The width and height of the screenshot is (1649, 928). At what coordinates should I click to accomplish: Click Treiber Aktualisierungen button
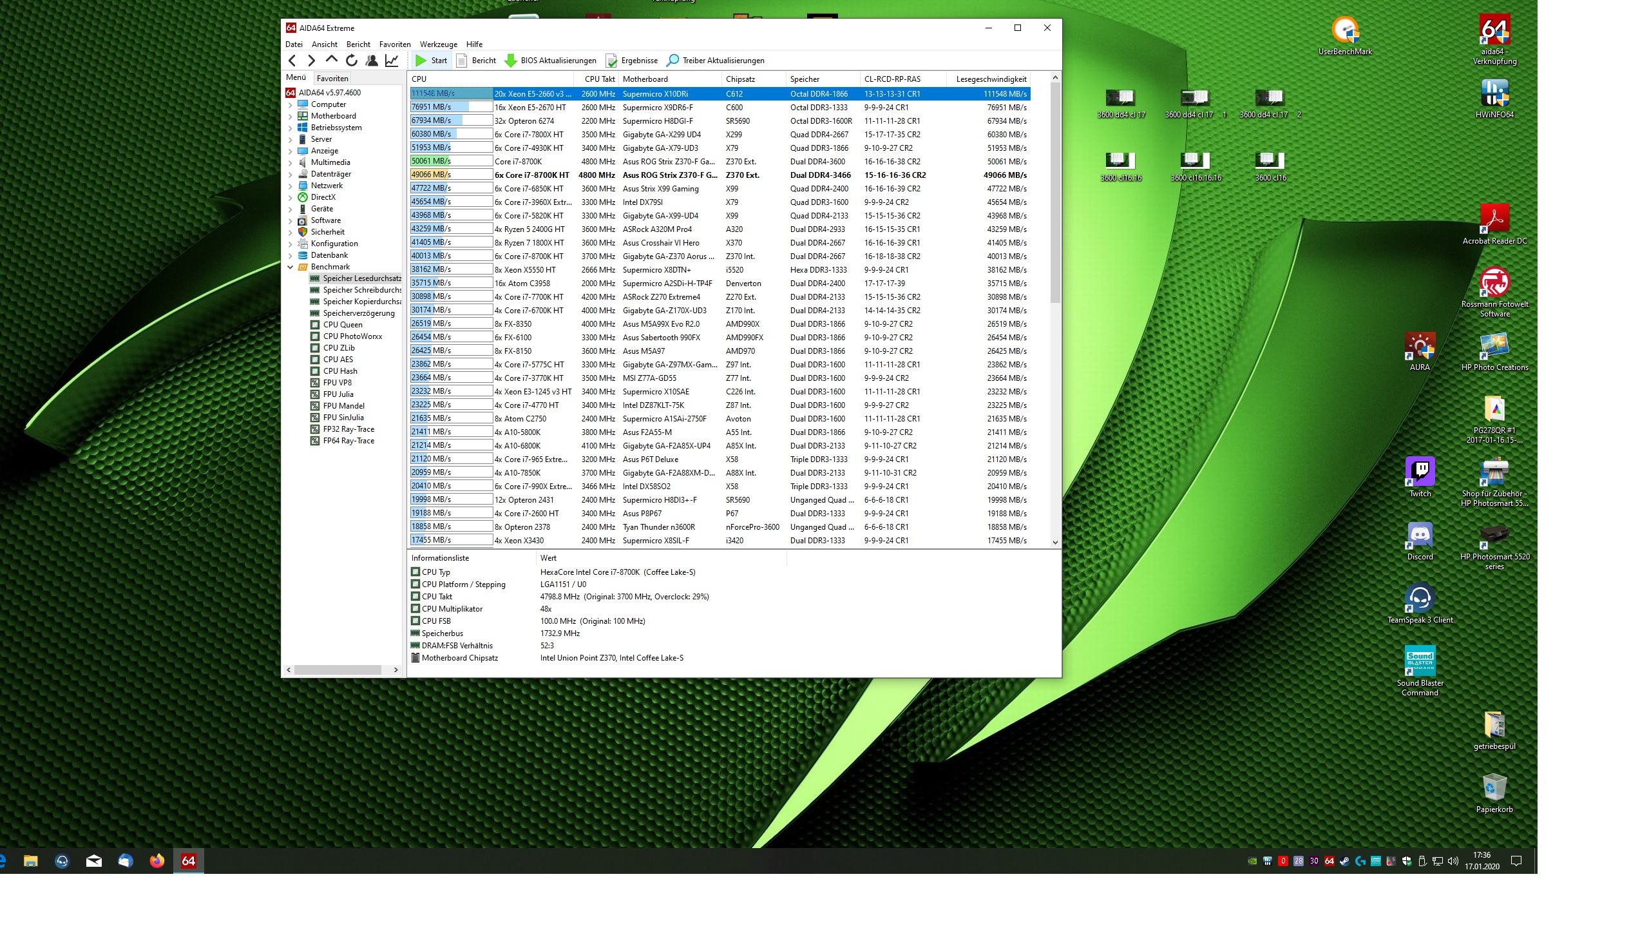716,61
